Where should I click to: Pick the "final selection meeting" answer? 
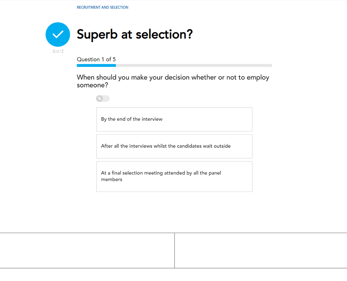pyautogui.click(x=174, y=176)
